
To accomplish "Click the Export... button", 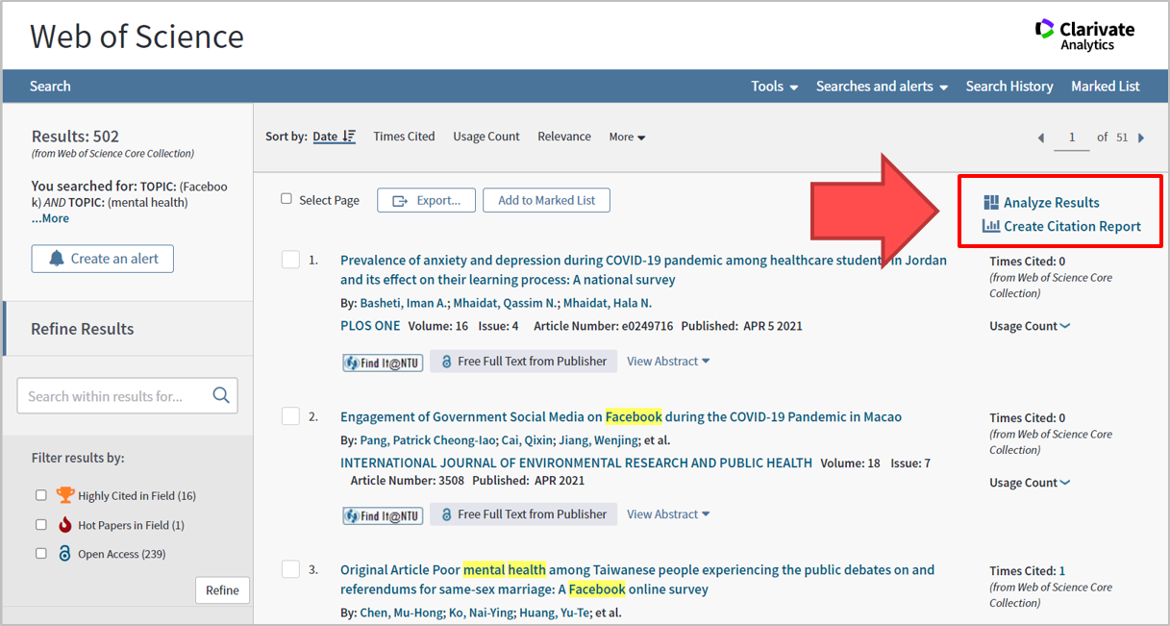I will click(x=426, y=200).
